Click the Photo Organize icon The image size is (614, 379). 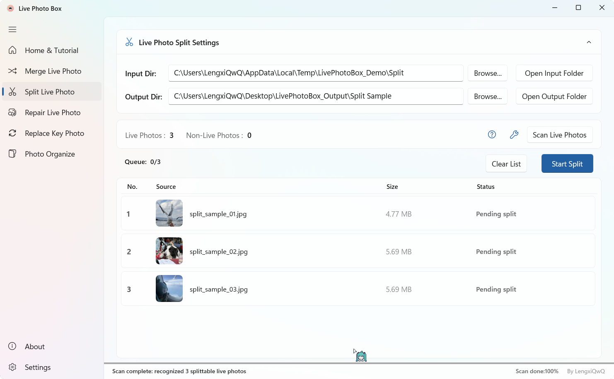pos(12,154)
